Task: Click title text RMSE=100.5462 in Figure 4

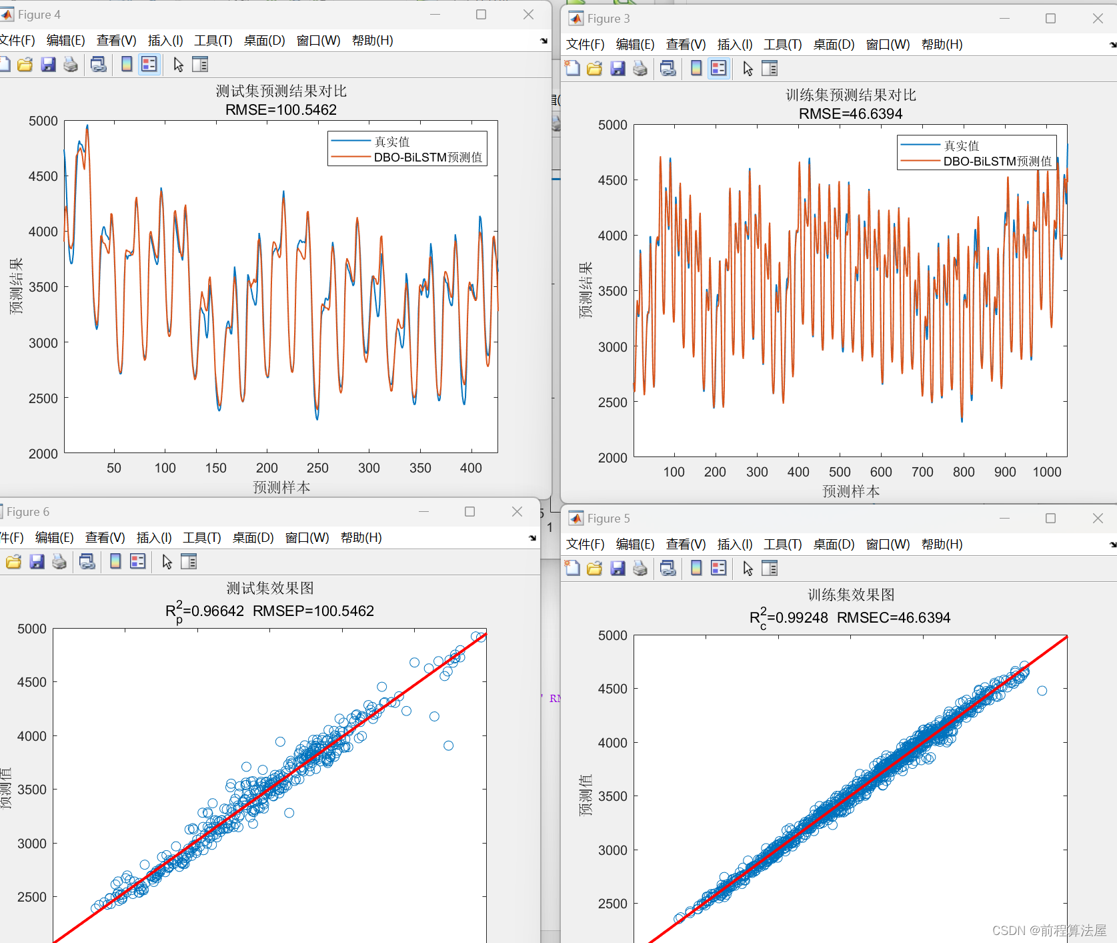Action: point(281,110)
